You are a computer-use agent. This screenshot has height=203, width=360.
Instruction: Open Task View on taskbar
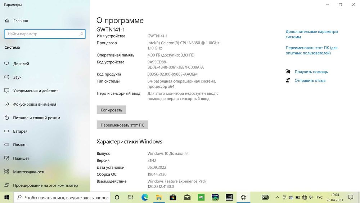tap(130, 197)
